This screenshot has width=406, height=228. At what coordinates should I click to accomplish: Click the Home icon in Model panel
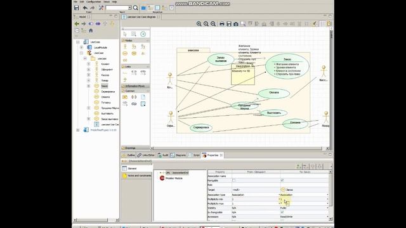coord(91,30)
